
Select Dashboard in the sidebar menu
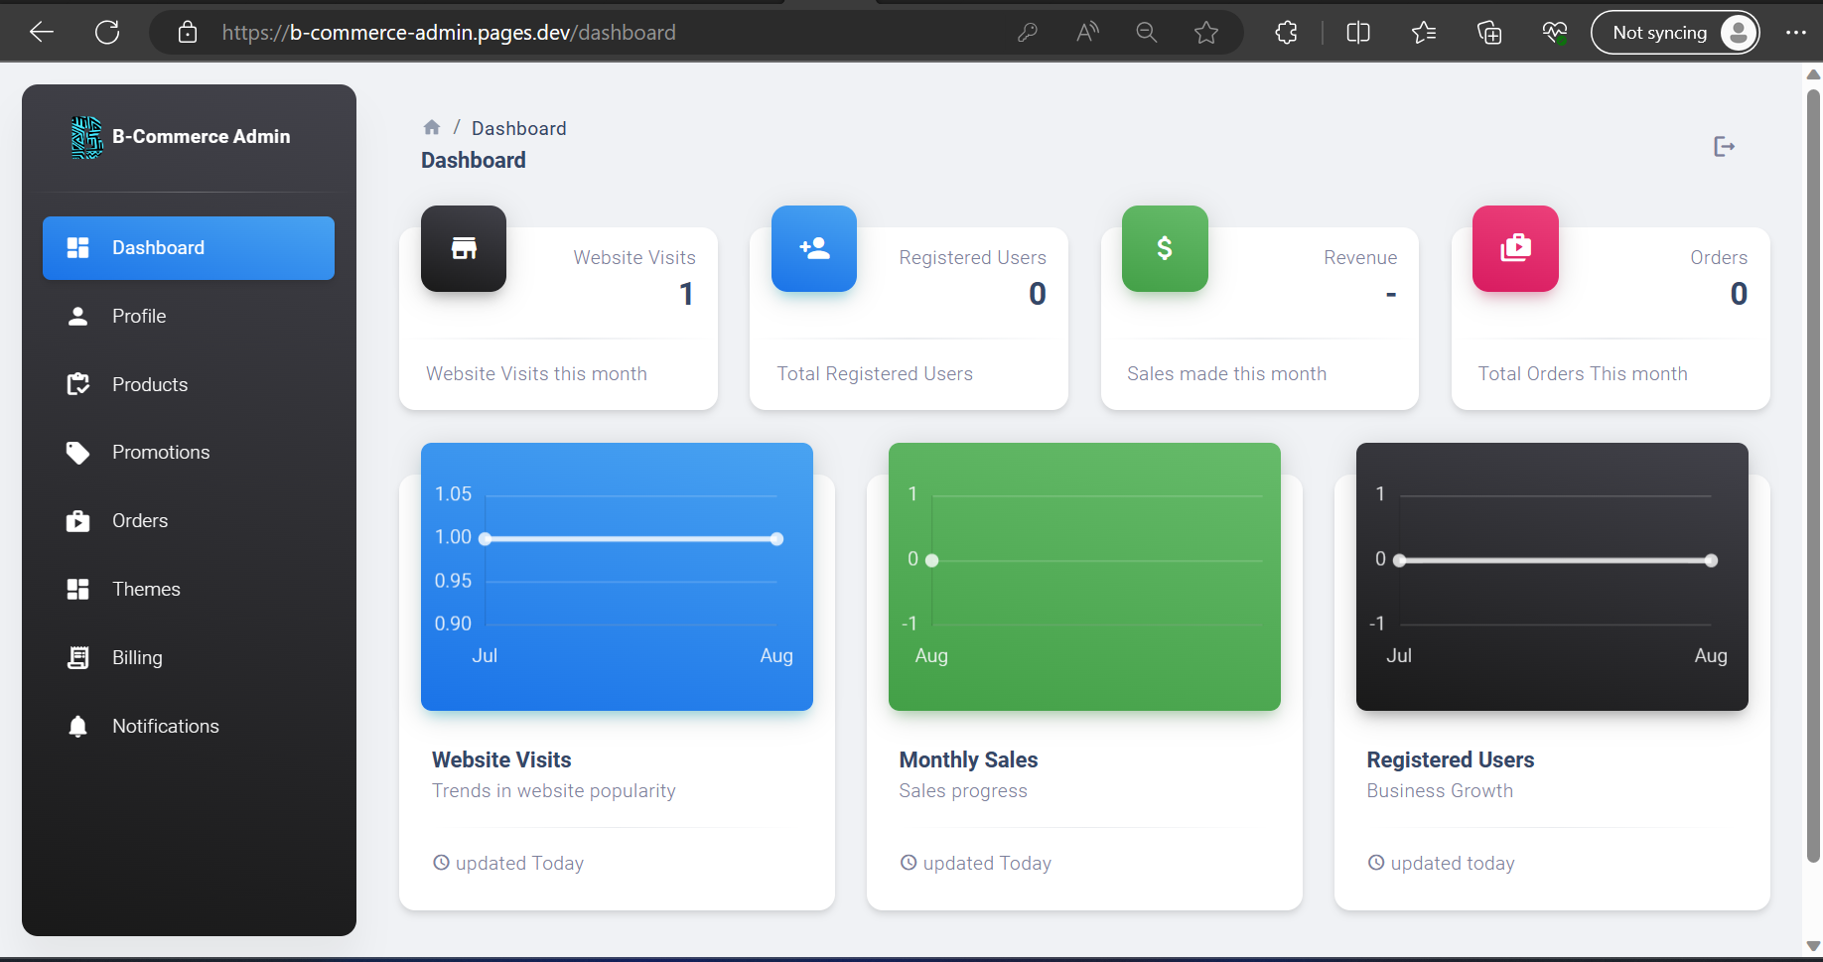click(158, 247)
